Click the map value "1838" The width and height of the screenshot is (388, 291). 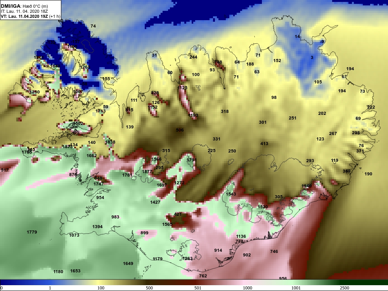coord(110,142)
